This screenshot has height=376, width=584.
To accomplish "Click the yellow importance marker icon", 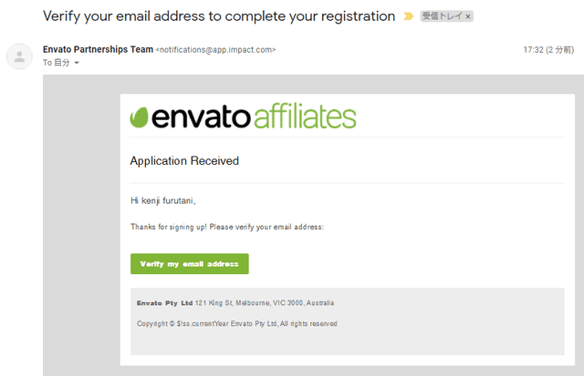I will click(408, 16).
